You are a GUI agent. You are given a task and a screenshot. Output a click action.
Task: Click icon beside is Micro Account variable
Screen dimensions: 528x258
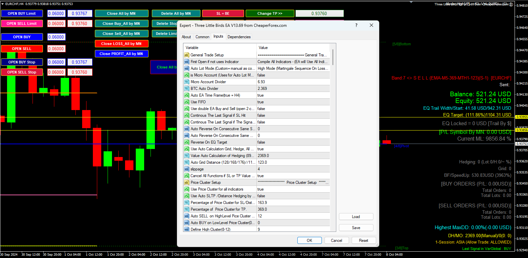[x=187, y=75]
